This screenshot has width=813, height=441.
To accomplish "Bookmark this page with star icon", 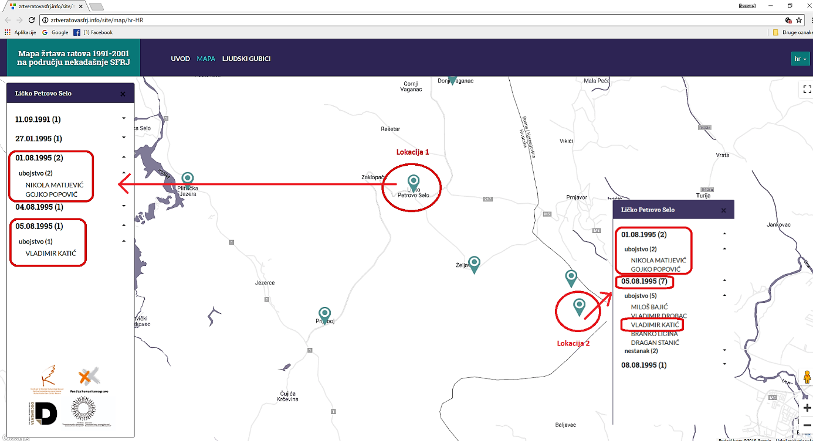I will point(799,20).
